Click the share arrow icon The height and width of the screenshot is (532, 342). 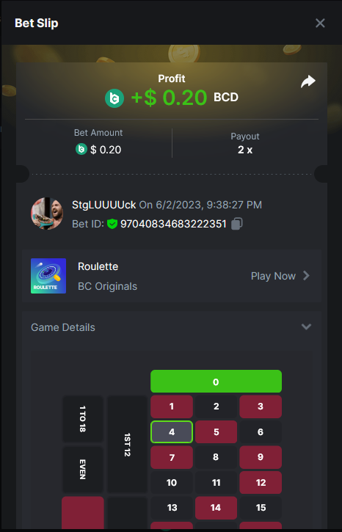tap(308, 81)
